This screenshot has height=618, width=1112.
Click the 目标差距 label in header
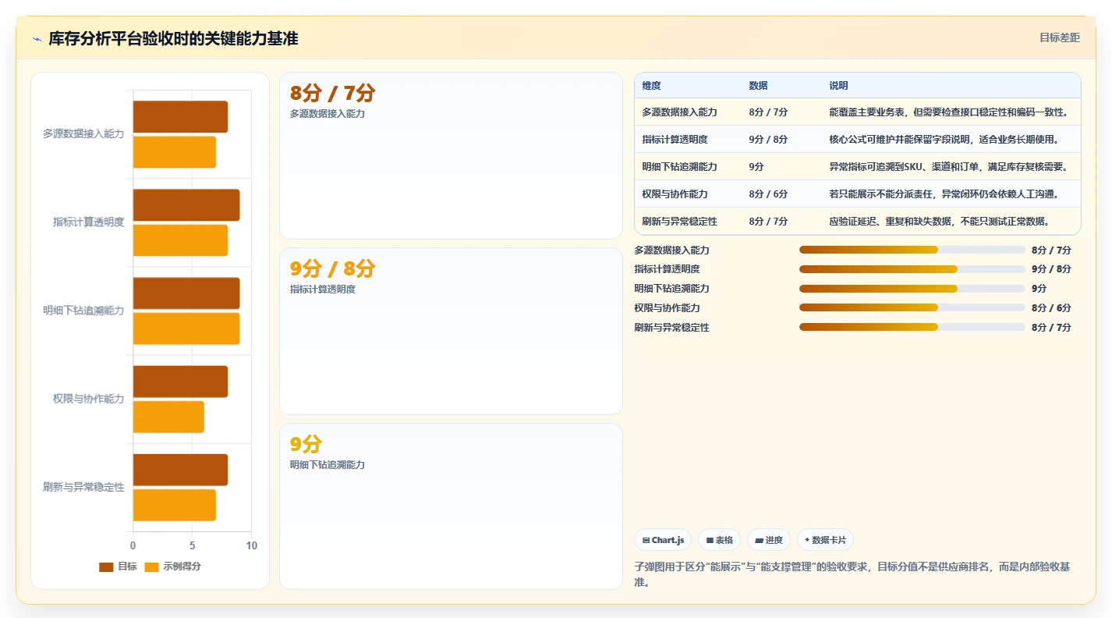[x=1060, y=38]
